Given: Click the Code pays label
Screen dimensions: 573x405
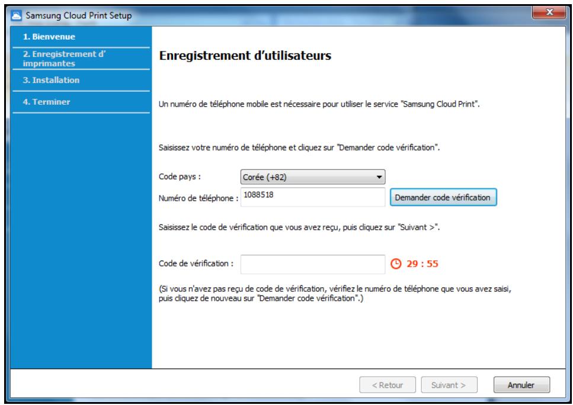Looking at the screenshot, I should coord(180,177).
